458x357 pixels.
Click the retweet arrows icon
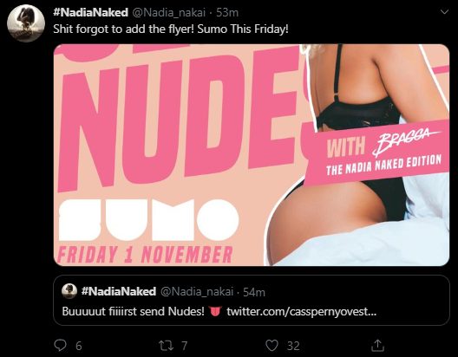[x=166, y=346]
